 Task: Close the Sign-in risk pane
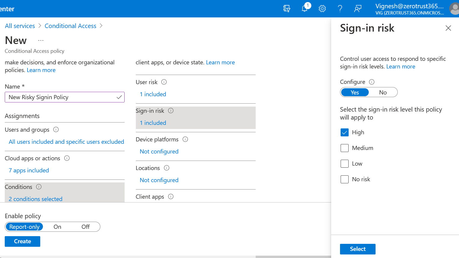[448, 28]
